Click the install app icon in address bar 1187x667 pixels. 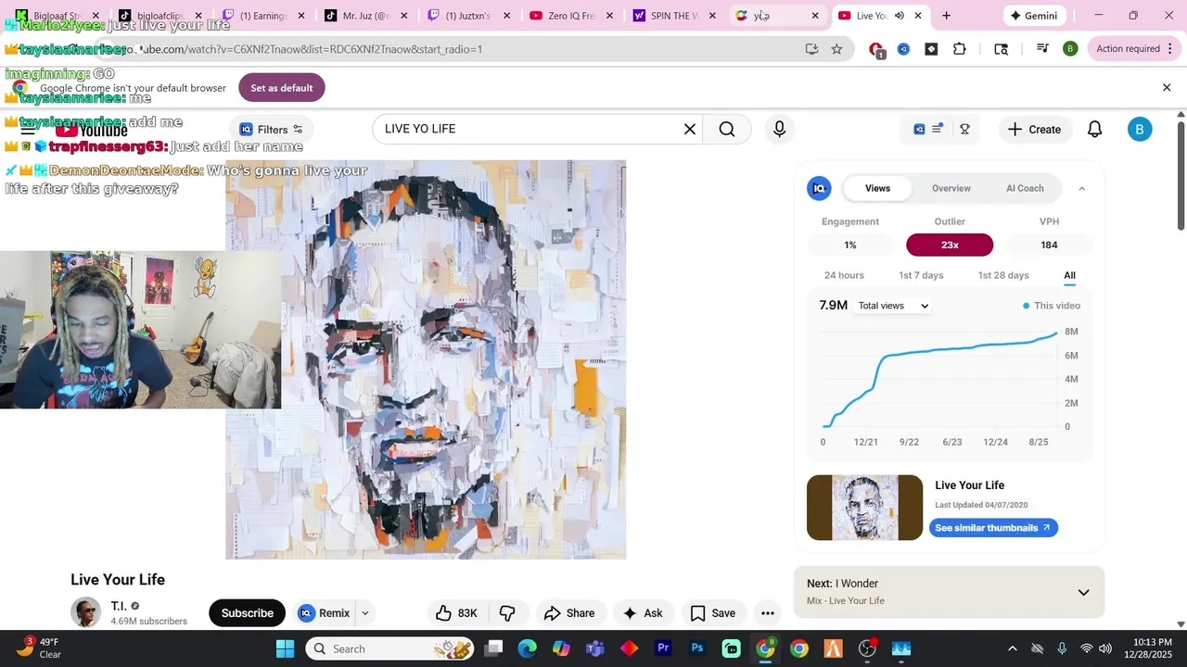coord(811,49)
